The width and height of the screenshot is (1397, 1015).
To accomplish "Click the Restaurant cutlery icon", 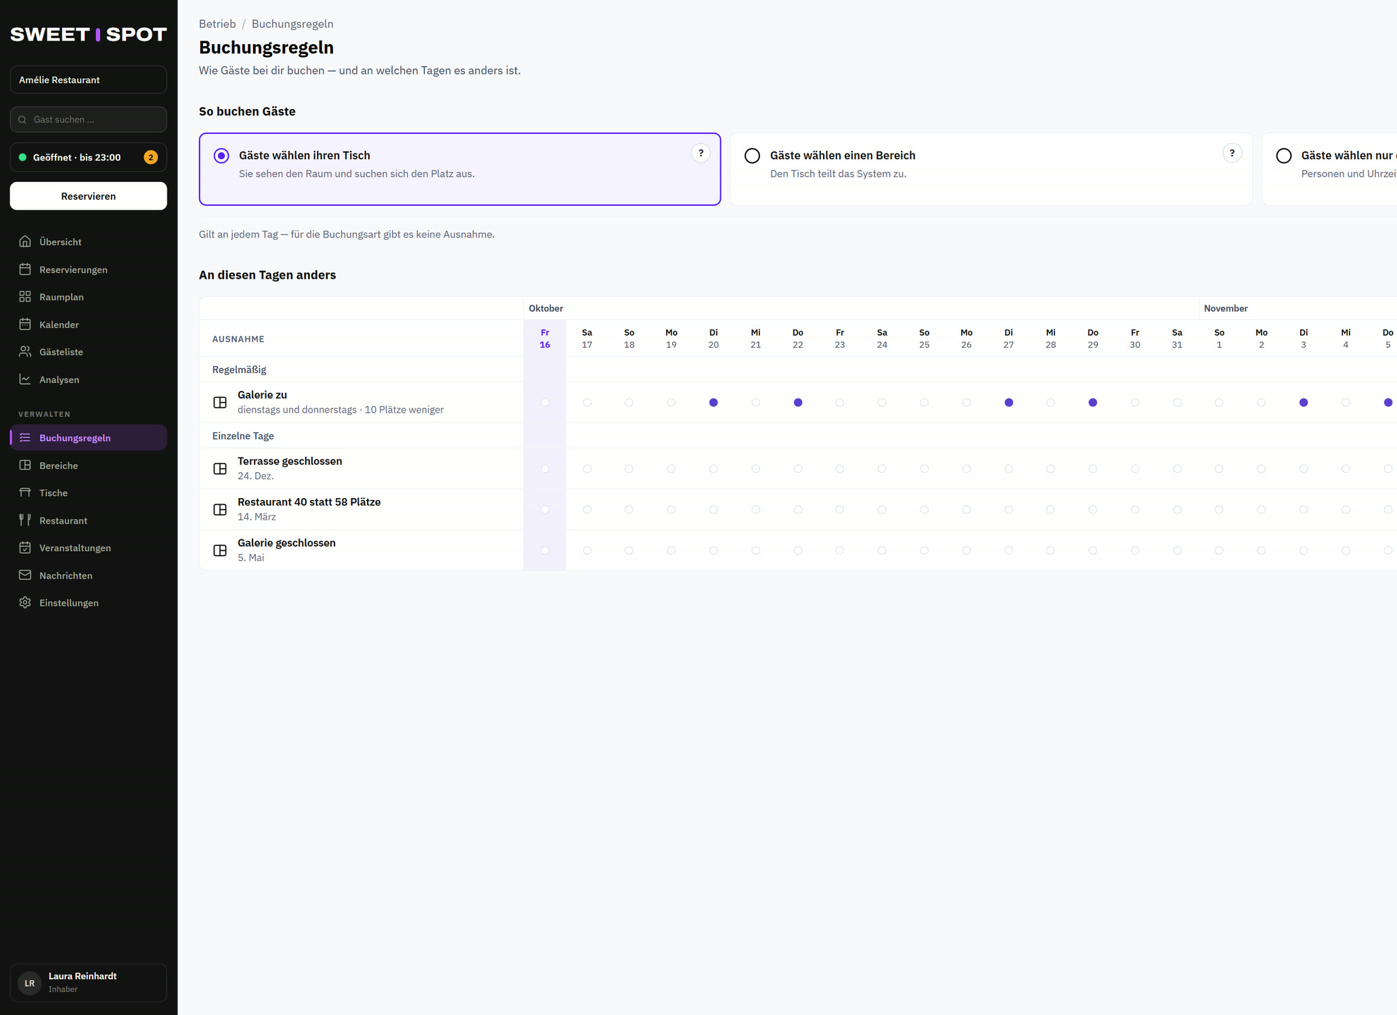I will pyautogui.click(x=25, y=520).
